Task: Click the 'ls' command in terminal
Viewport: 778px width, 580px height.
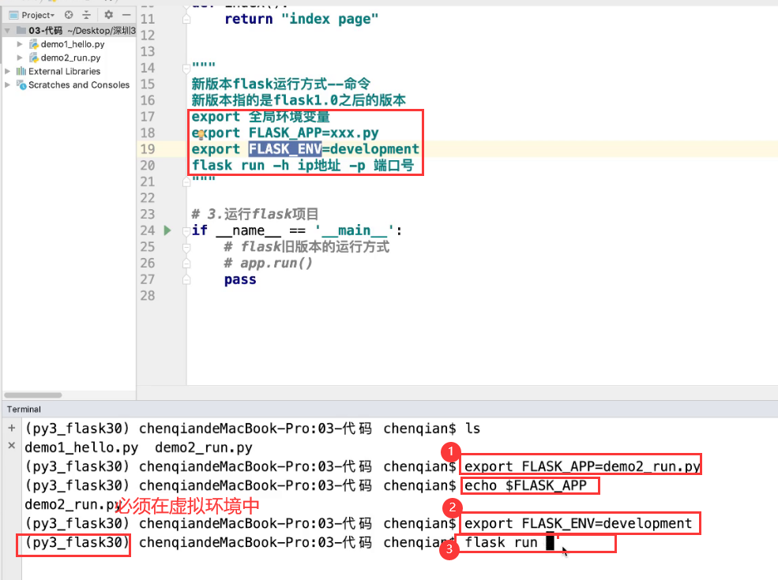Action: point(473,428)
